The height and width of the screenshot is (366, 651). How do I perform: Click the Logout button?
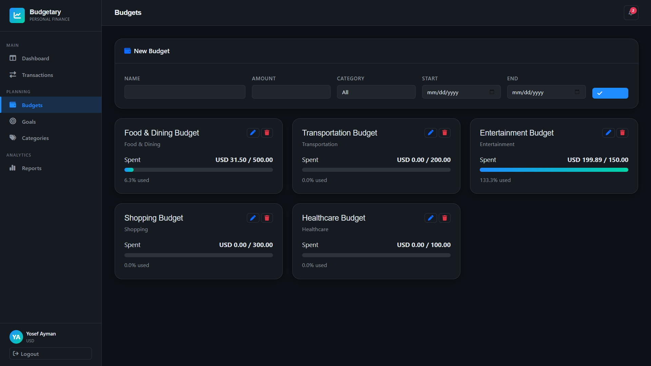click(x=51, y=353)
